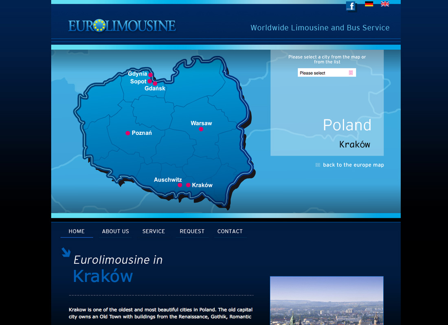
Task: Click the Gdańsk city label
Action: (x=155, y=89)
